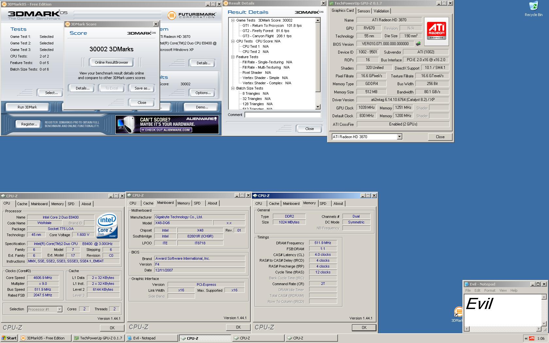Collapse the CPU Tests tree node
Screen dimensions: 549x343
coord(233,41)
